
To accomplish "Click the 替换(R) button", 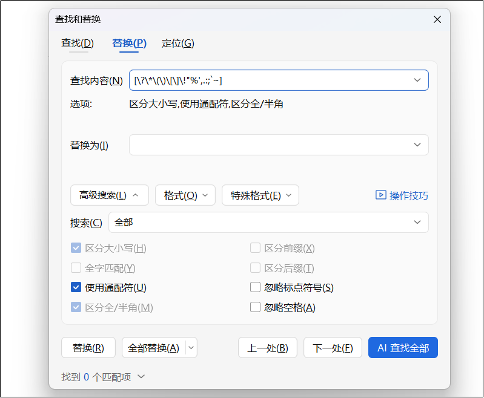I will coord(88,348).
